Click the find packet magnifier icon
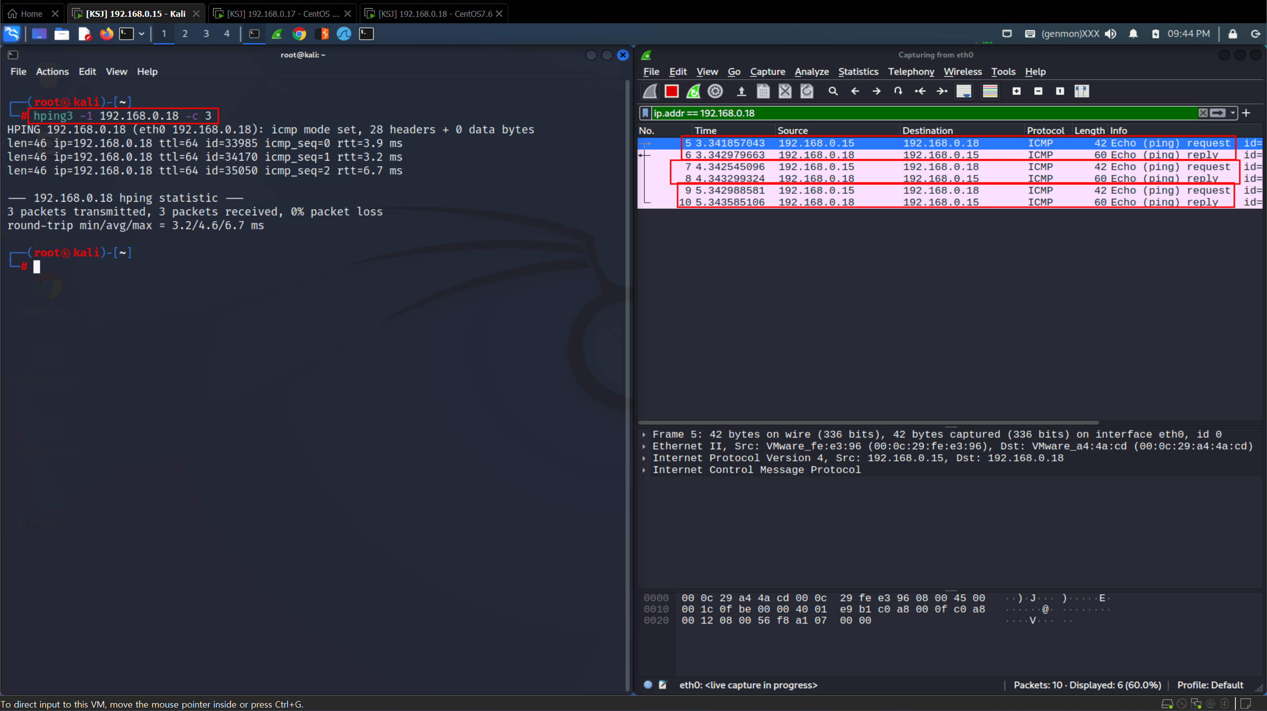The width and height of the screenshot is (1267, 711). click(833, 91)
